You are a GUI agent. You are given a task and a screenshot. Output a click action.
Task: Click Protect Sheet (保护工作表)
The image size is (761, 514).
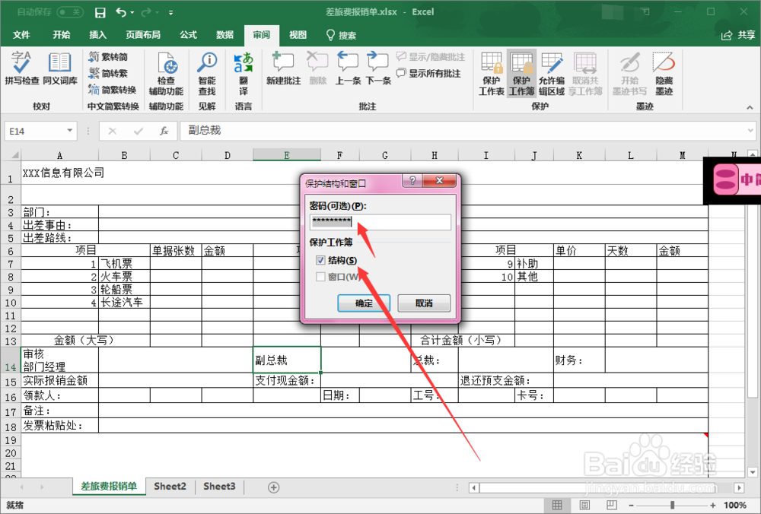pyautogui.click(x=491, y=75)
